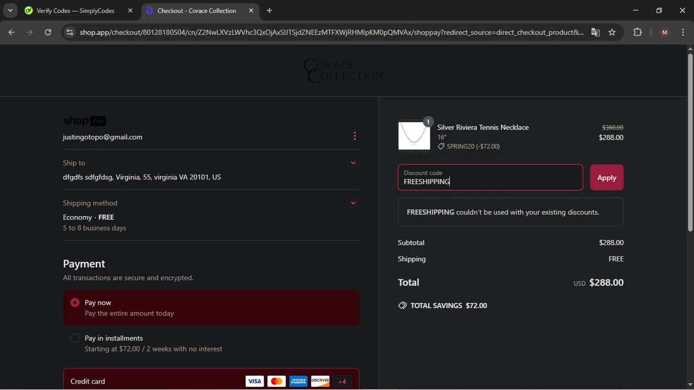Open the account options three-dot menu

point(355,136)
